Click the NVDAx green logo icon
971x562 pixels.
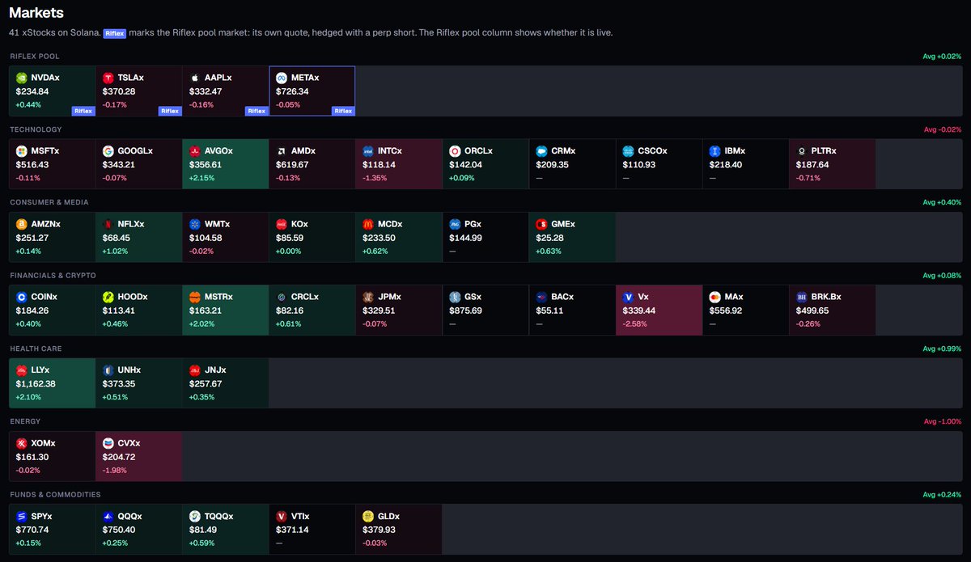point(21,78)
